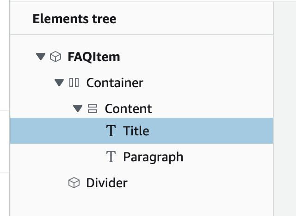Click the FAQItem component cube icon
296x216 pixels.
point(55,57)
